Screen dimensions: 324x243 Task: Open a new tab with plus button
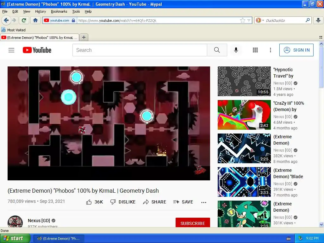(84, 37)
